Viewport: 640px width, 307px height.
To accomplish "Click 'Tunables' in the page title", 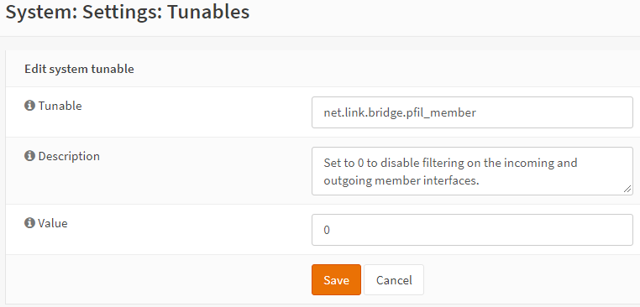I will [x=208, y=12].
